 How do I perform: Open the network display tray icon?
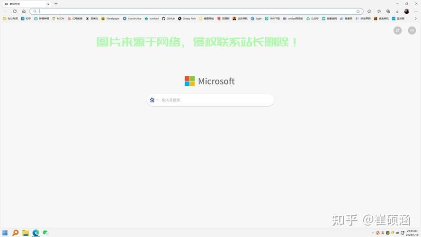(403, 233)
